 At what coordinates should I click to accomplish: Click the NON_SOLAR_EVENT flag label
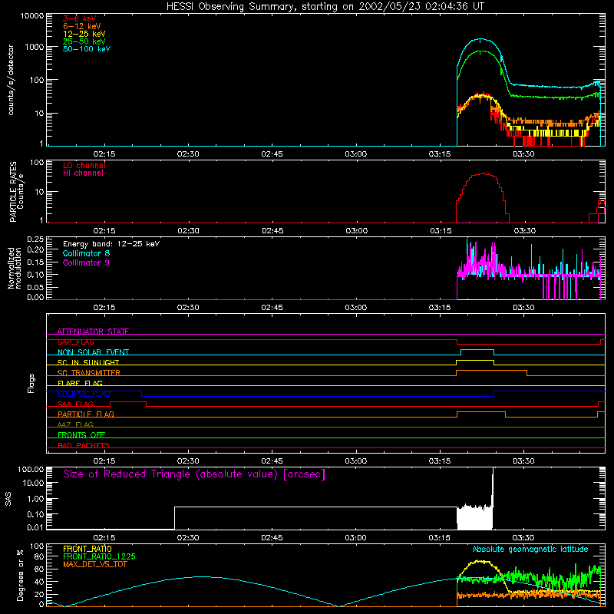93,352
